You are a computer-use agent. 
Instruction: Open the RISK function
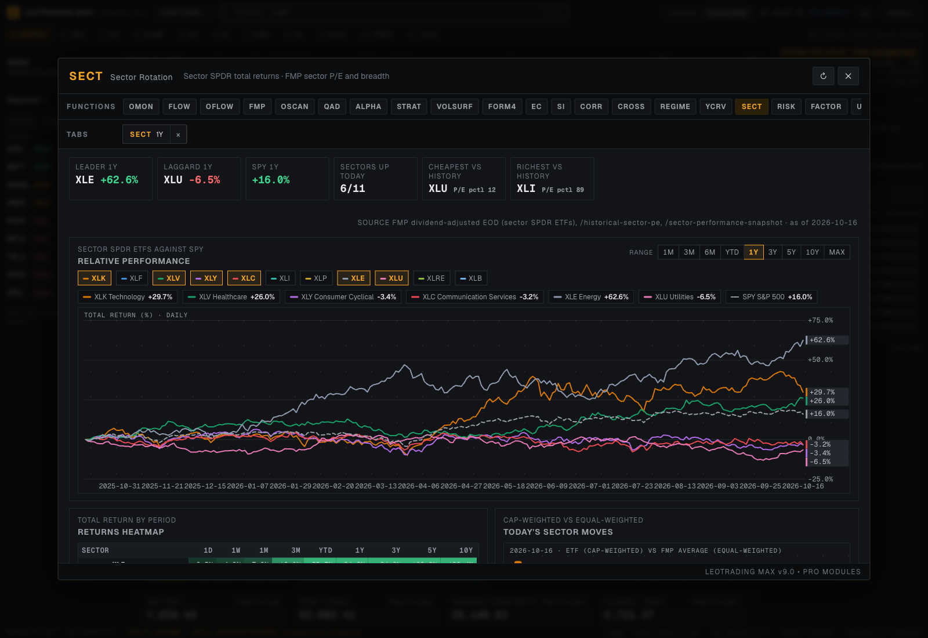pos(786,107)
